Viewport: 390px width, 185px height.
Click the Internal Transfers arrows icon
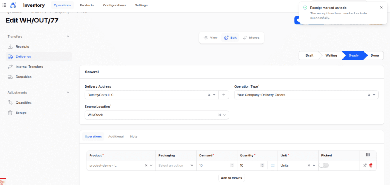[10, 67]
